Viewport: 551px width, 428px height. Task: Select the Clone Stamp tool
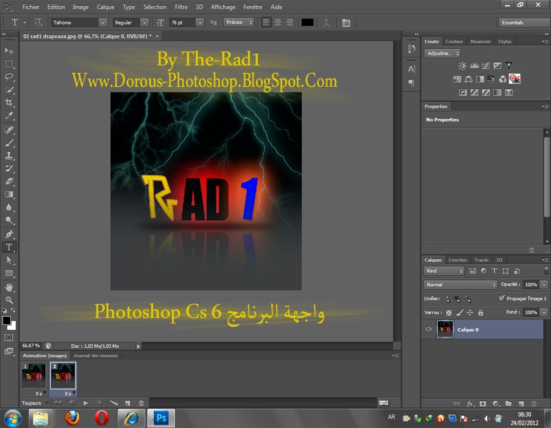click(9, 156)
